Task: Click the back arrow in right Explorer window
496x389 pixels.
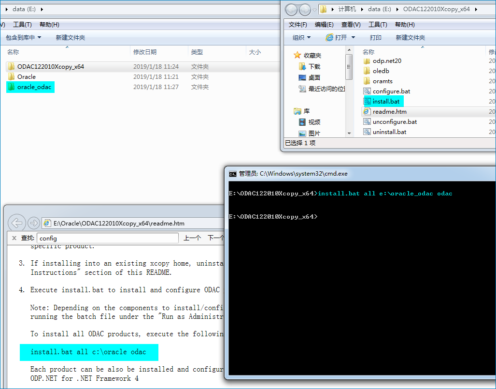Action: click(291, 10)
